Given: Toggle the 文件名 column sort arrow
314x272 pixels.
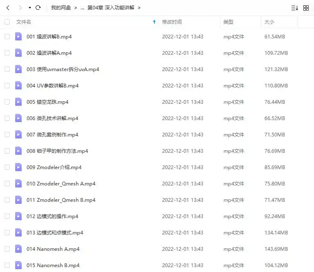Looking at the screenshot, I should click(x=154, y=22).
